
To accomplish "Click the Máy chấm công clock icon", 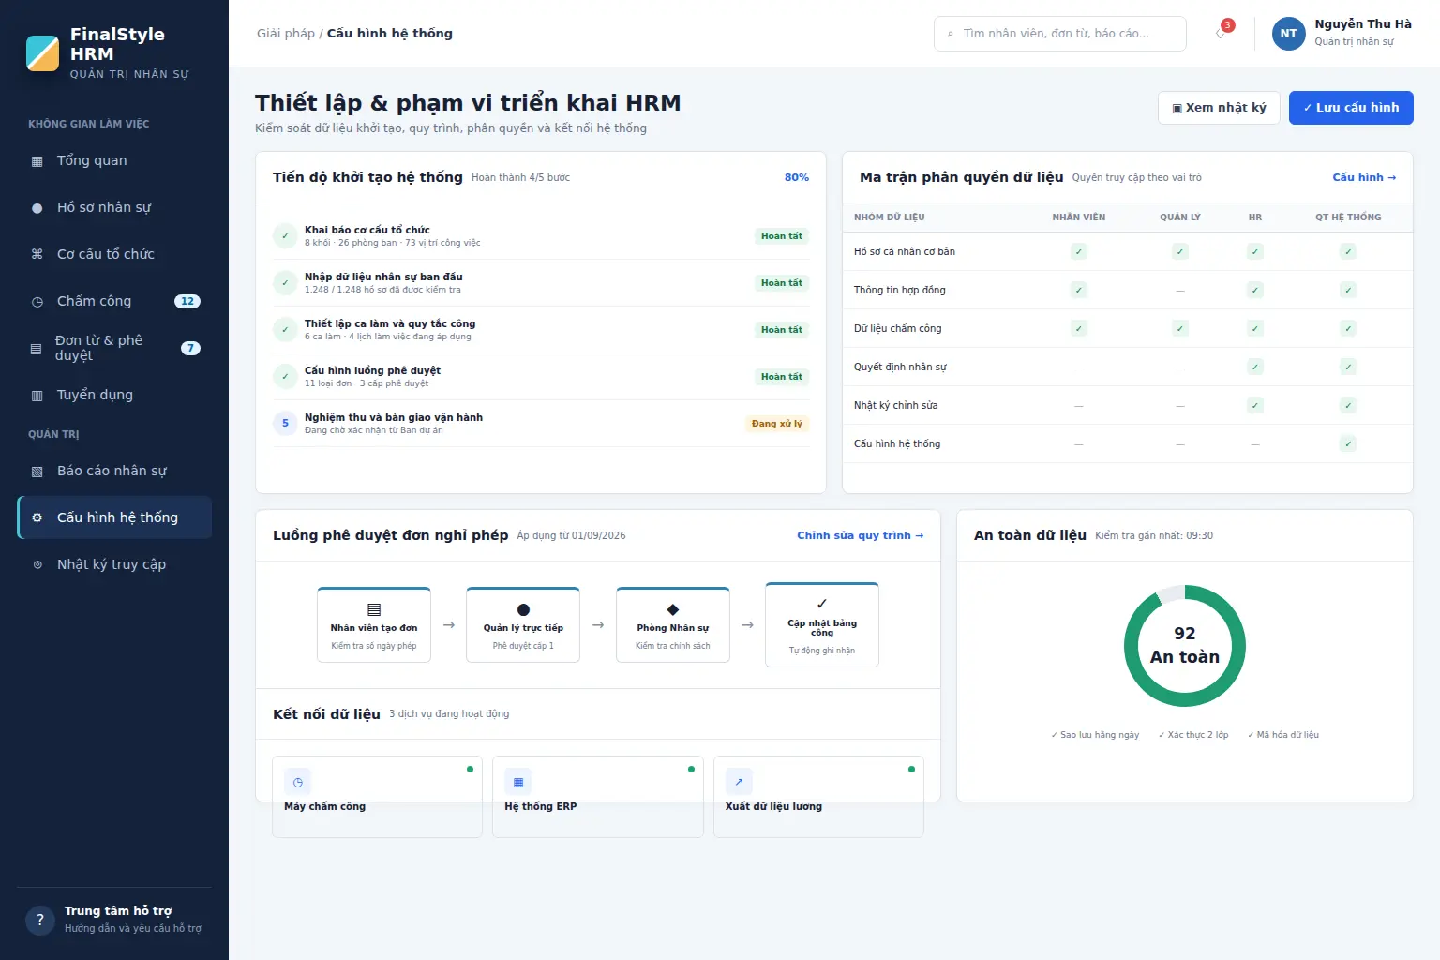I will tap(298, 782).
